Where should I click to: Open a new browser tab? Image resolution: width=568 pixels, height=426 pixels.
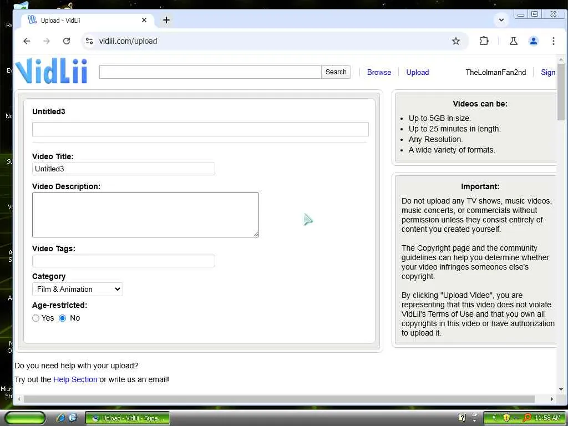[166, 21]
